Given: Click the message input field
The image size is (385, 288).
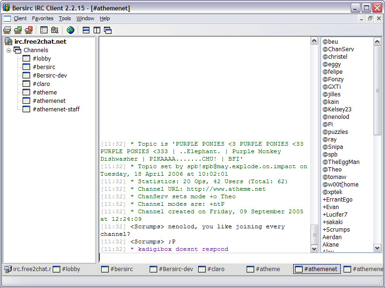Looking at the screenshot, I should [x=240, y=257].
